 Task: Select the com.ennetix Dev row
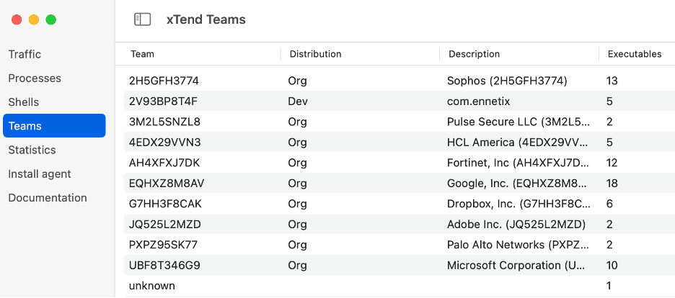399,101
